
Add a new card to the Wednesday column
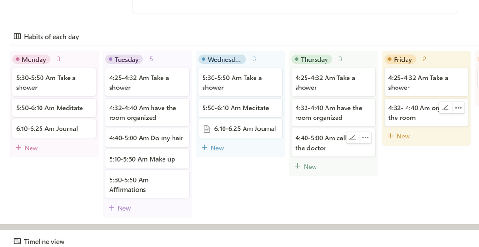tap(213, 148)
